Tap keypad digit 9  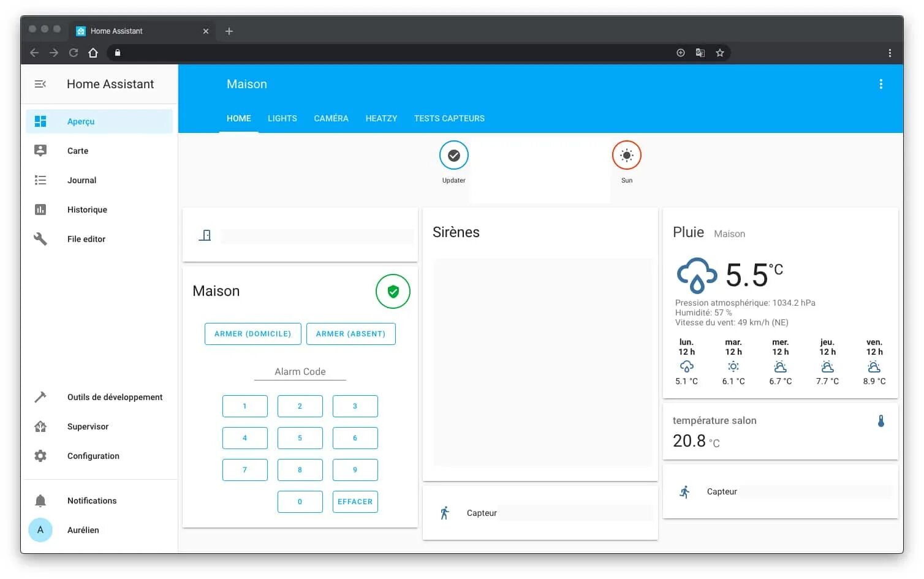pos(355,470)
